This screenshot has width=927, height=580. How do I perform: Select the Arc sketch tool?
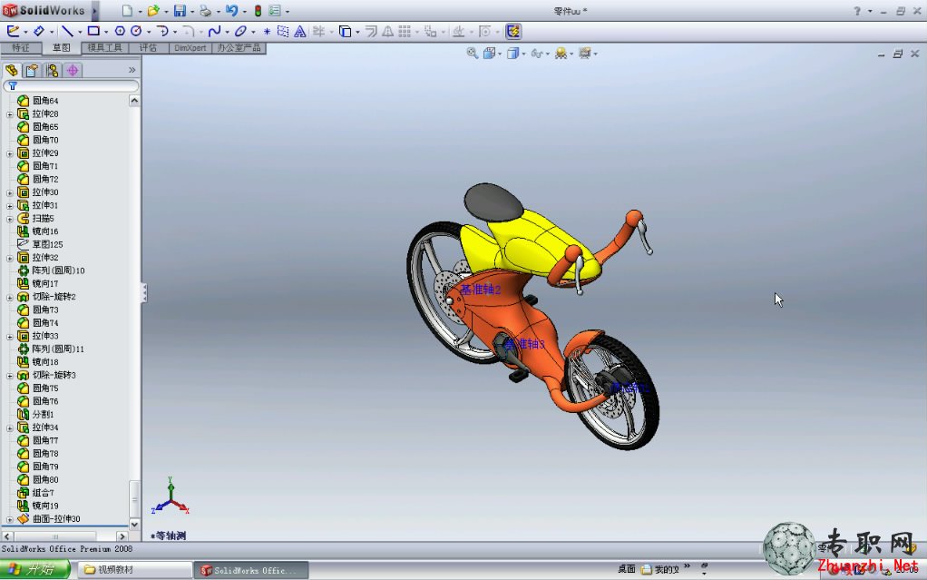tap(162, 31)
